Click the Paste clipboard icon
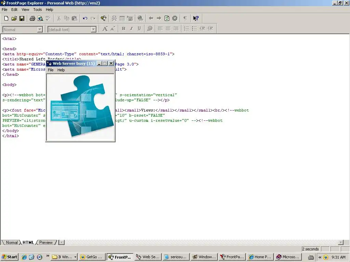Screen dimensions: 350x262 coord(75,18)
